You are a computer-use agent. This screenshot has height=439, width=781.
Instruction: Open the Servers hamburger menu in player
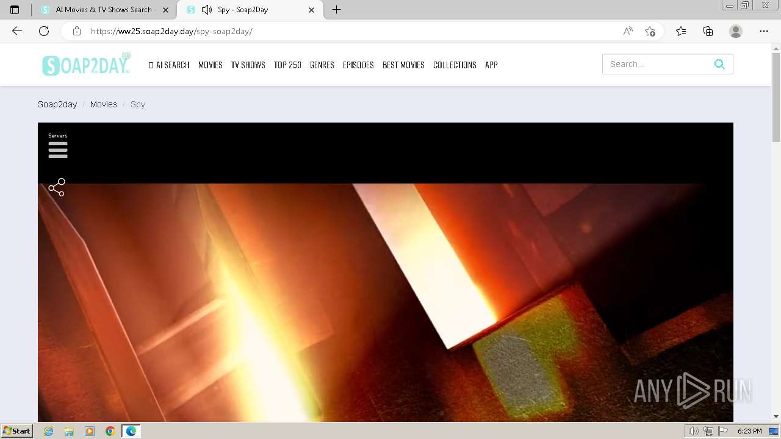[58, 149]
